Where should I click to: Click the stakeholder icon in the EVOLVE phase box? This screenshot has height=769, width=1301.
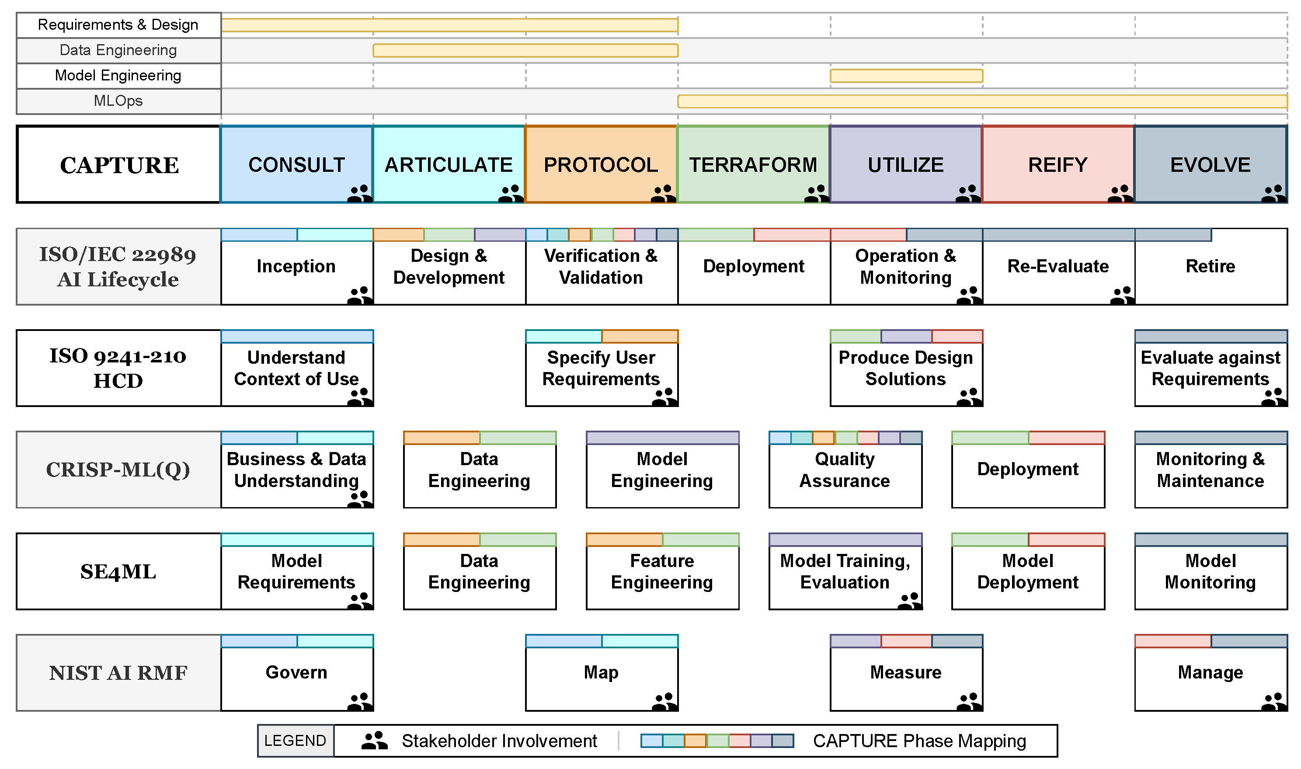pyautogui.click(x=1274, y=193)
